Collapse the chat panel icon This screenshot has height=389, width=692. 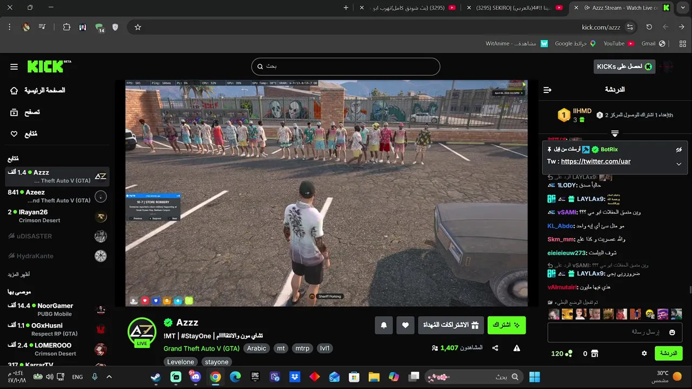[547, 90]
